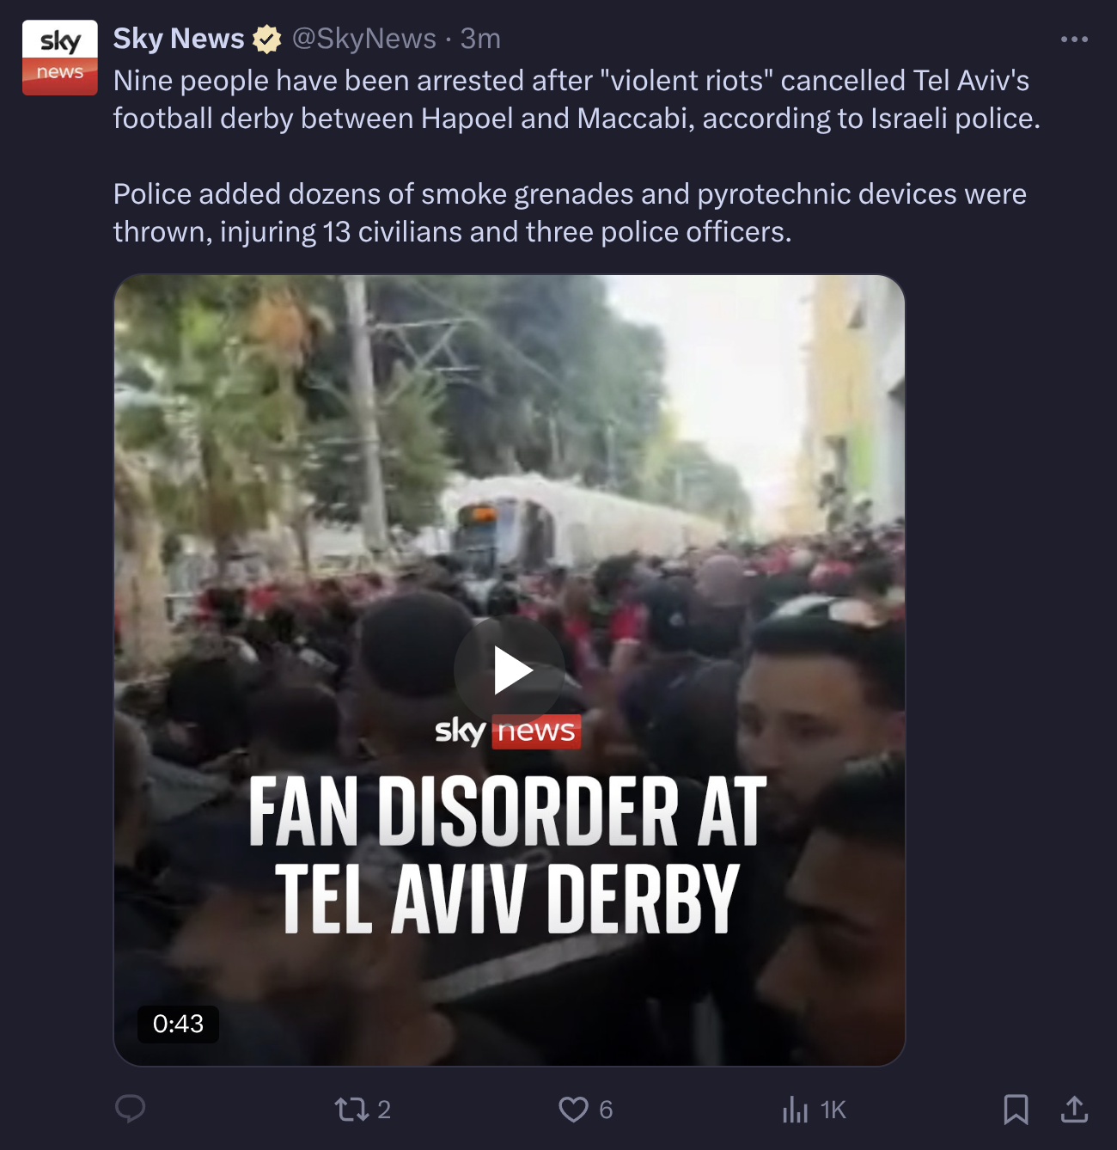Share the tweet with the upload arrow icon
The width and height of the screenshot is (1117, 1150).
[x=1074, y=1109]
